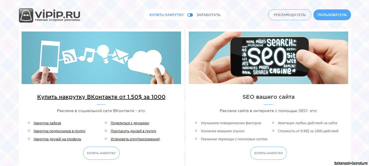The image size is (369, 166).
Task: Toggle the Купить накрутку / Заработать switch
Action: click(x=190, y=15)
